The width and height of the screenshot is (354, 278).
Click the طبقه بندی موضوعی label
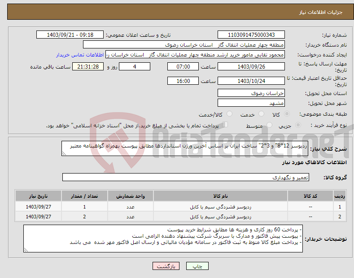pos(323,114)
